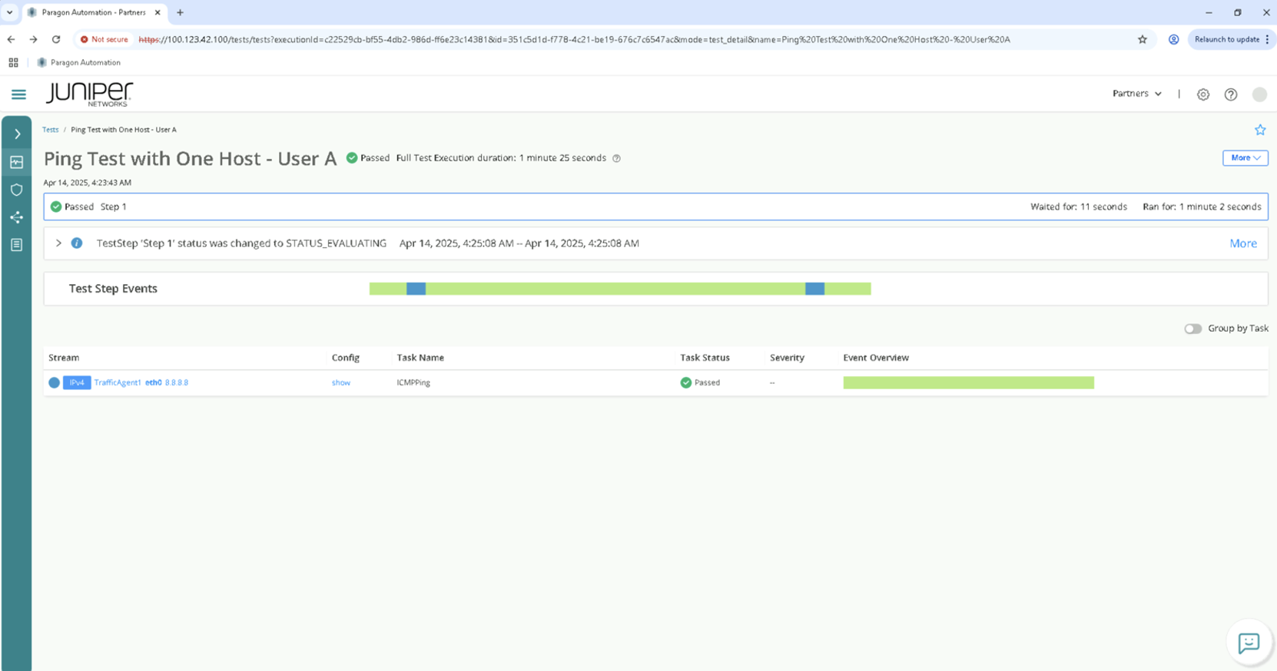The image size is (1277, 671).
Task: Open the share nodes sidebar icon
Action: tap(17, 217)
